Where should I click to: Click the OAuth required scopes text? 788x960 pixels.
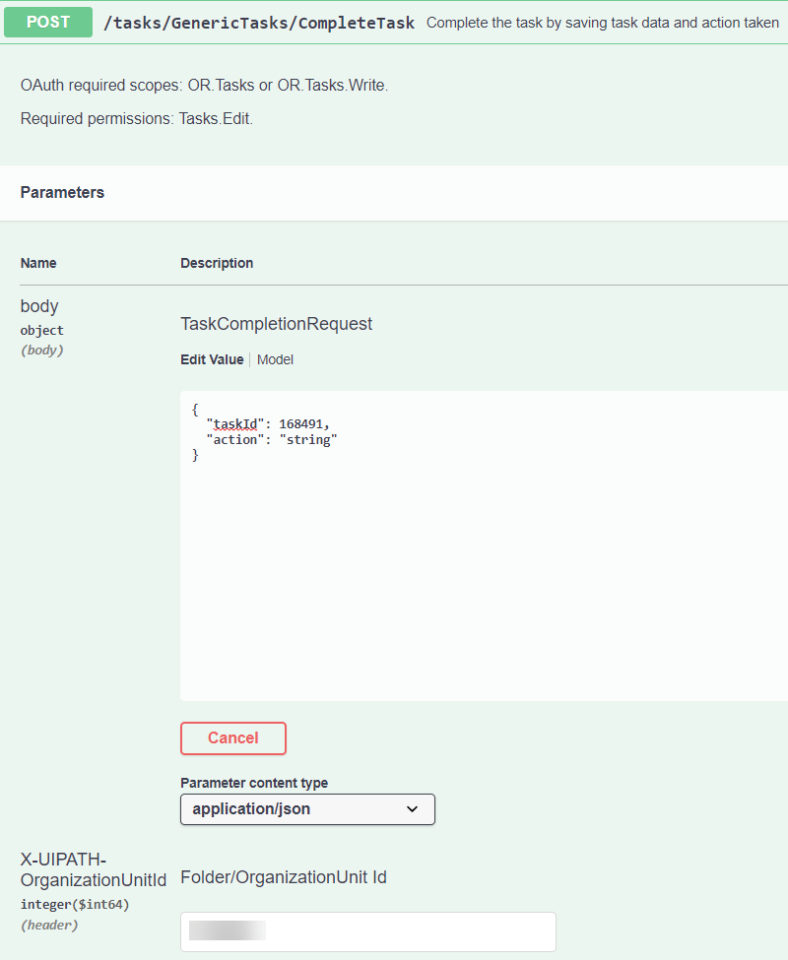pos(204,86)
